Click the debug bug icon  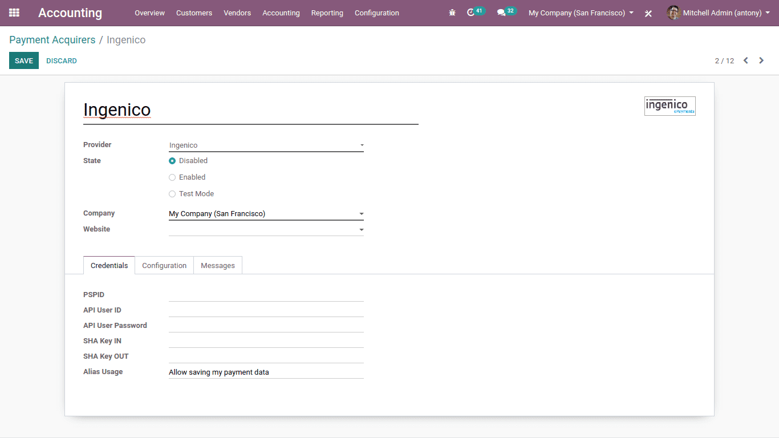pyautogui.click(x=452, y=13)
